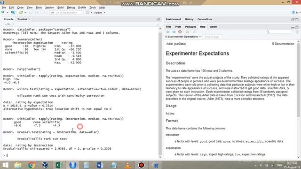Click the Help search field
This screenshot has height=169, width=301.
[x=278, y=31]
